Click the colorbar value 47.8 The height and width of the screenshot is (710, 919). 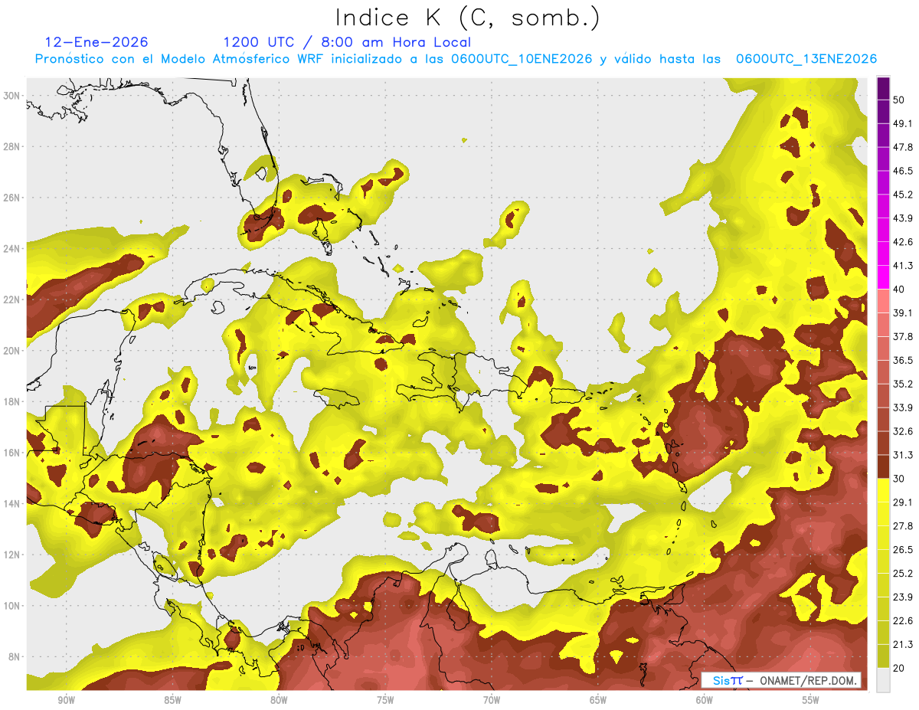point(902,147)
